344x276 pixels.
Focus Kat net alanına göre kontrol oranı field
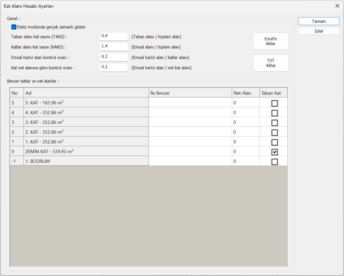(113, 67)
